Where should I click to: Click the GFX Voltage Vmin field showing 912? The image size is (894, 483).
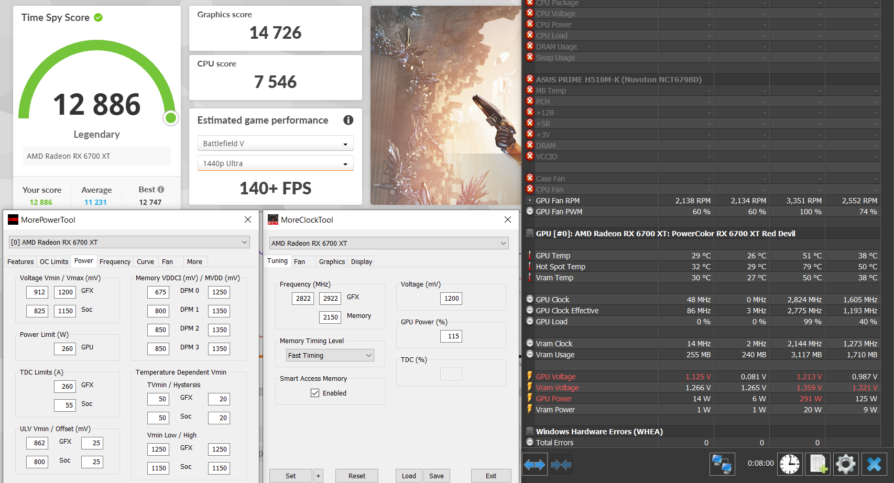(x=38, y=292)
